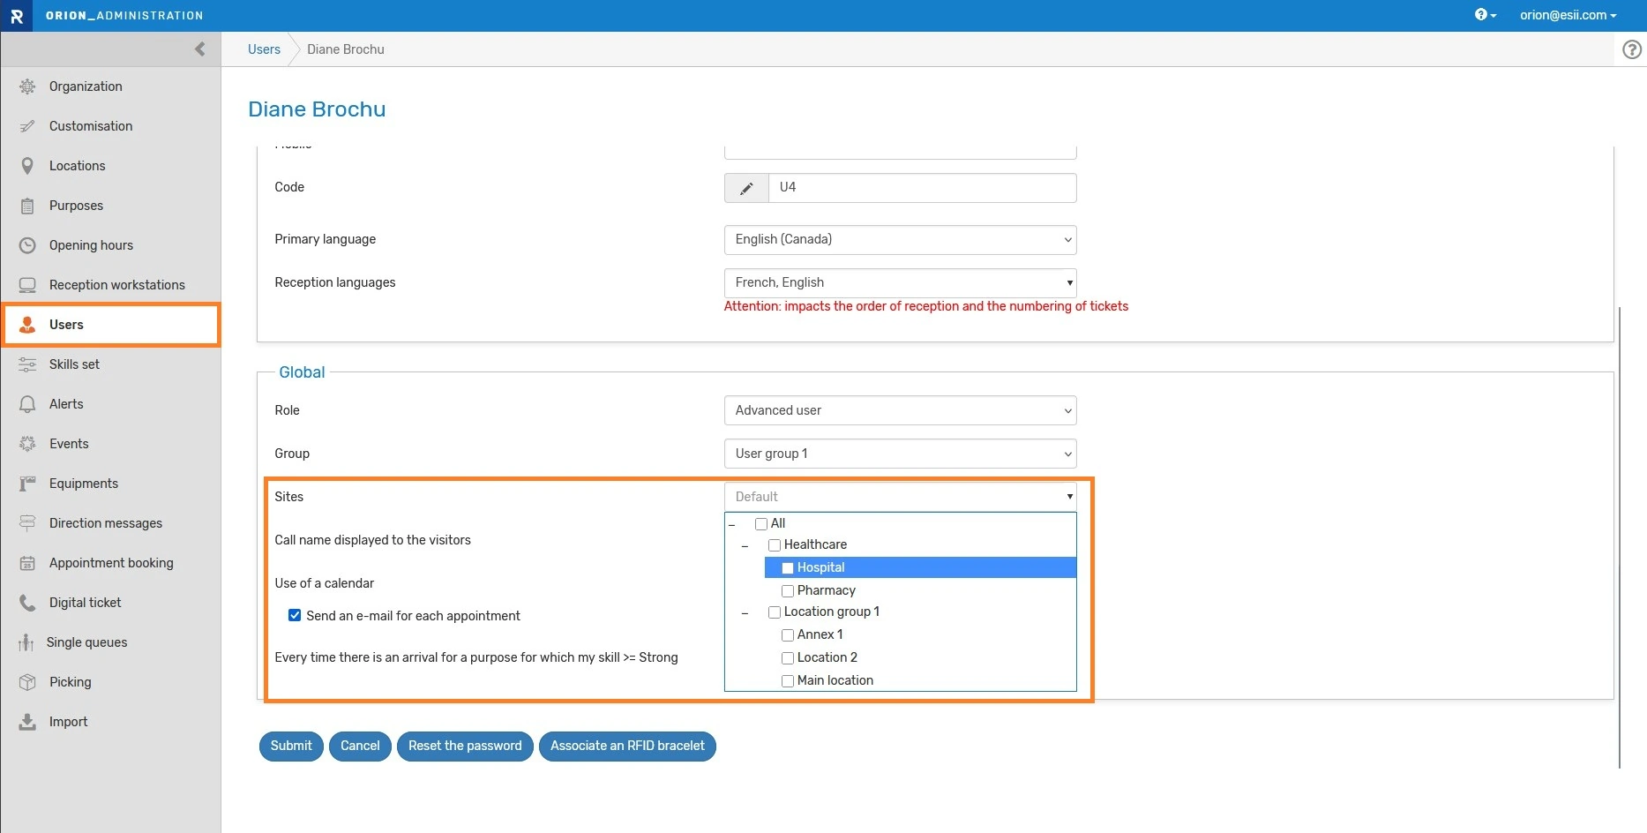Click the Import download icon

point(27,722)
